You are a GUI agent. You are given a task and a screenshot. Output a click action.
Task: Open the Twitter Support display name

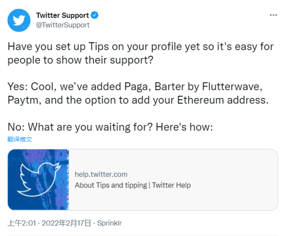tap(63, 16)
